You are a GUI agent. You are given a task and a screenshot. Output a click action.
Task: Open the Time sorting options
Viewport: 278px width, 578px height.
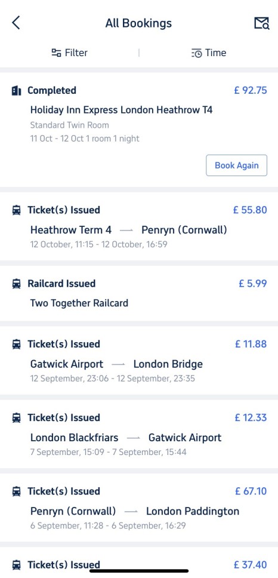208,53
